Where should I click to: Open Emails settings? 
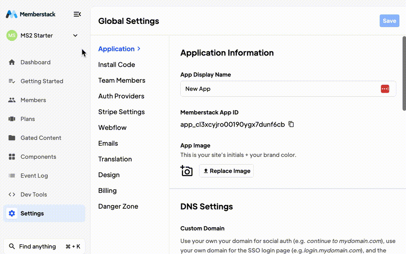[108, 143]
